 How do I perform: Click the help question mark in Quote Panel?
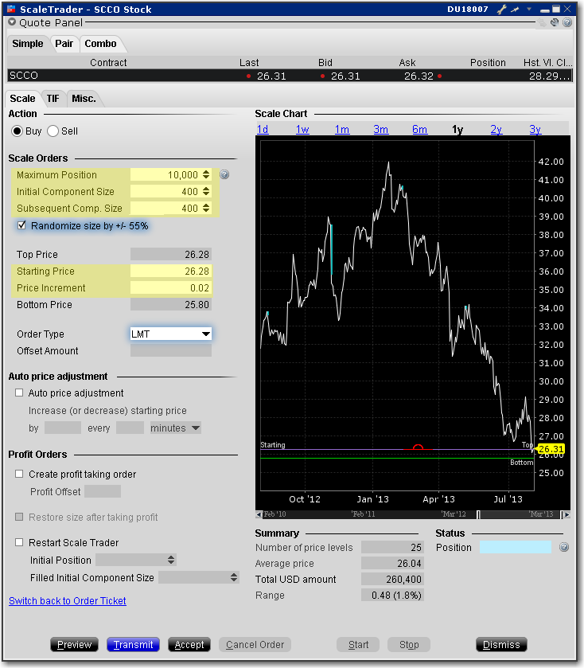point(567,23)
